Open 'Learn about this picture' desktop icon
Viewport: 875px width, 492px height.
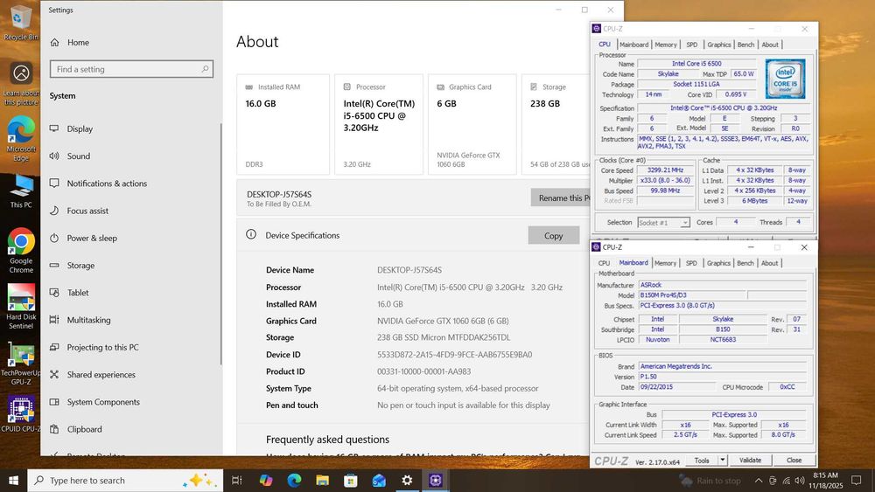(x=21, y=82)
